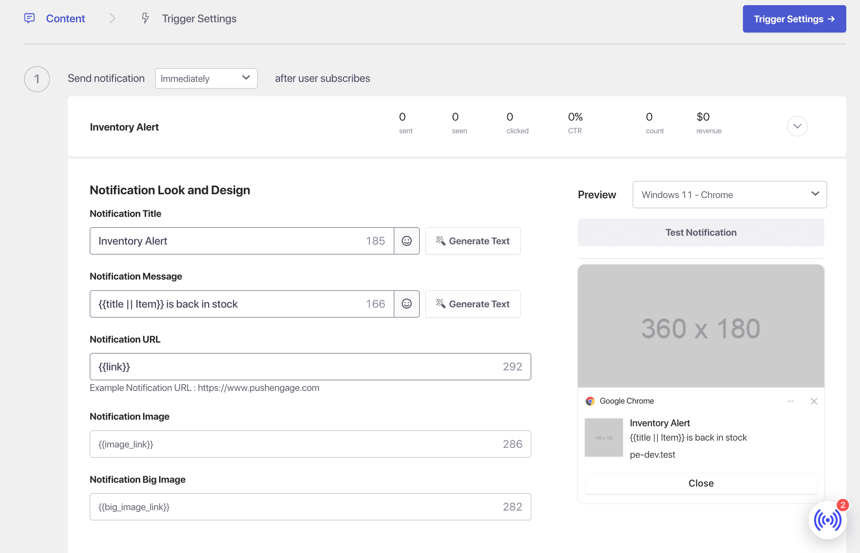Click the Trigger Settings lightning bolt icon
This screenshot has width=860, height=553.
pos(145,18)
